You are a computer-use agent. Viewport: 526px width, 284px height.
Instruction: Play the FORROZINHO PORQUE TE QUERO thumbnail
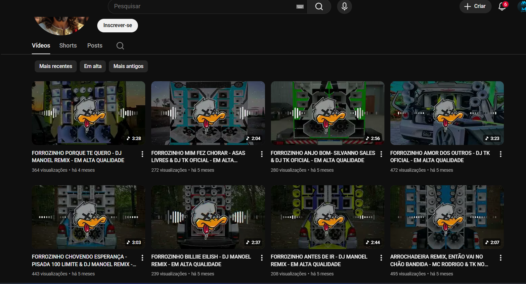click(x=88, y=113)
